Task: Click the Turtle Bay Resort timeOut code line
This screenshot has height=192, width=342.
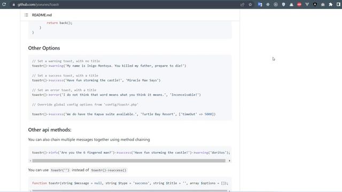Action: [x=123, y=114]
